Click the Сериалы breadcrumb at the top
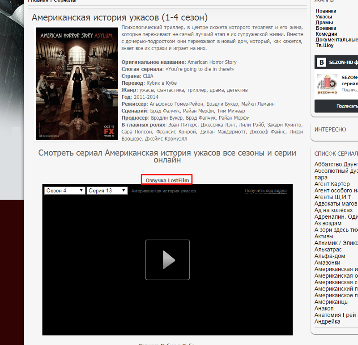 65,1
